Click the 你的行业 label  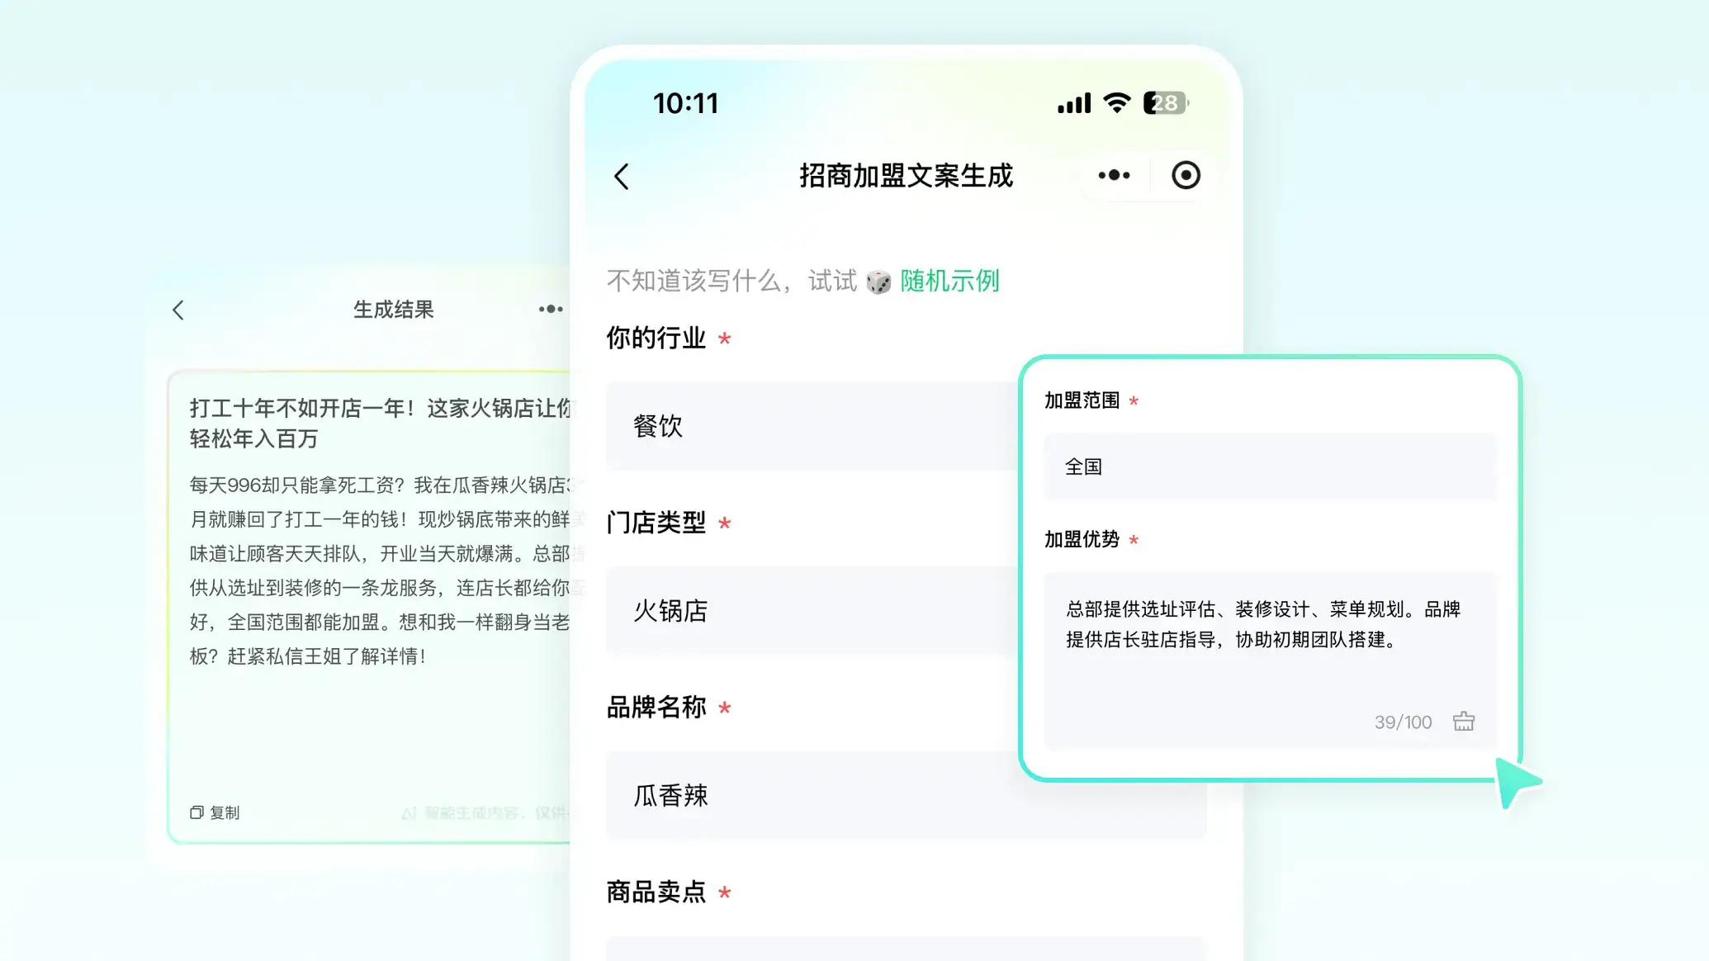click(656, 338)
